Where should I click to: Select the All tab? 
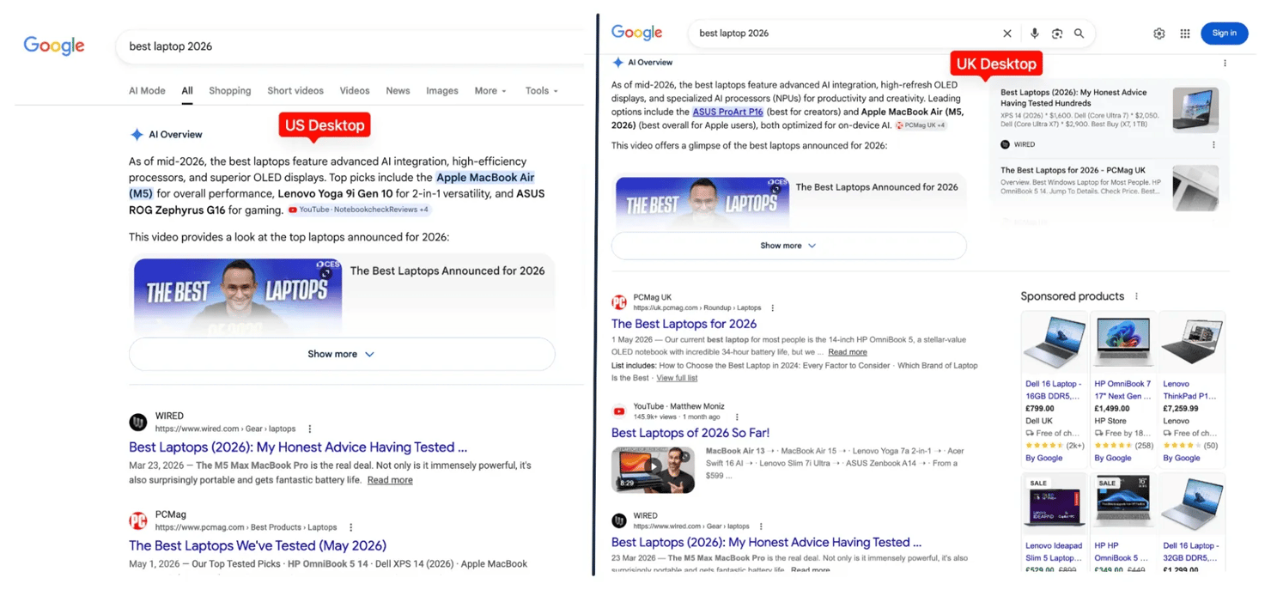187,91
